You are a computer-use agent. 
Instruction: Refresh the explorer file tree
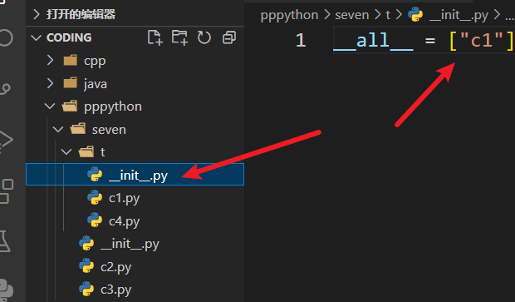pyautogui.click(x=204, y=37)
